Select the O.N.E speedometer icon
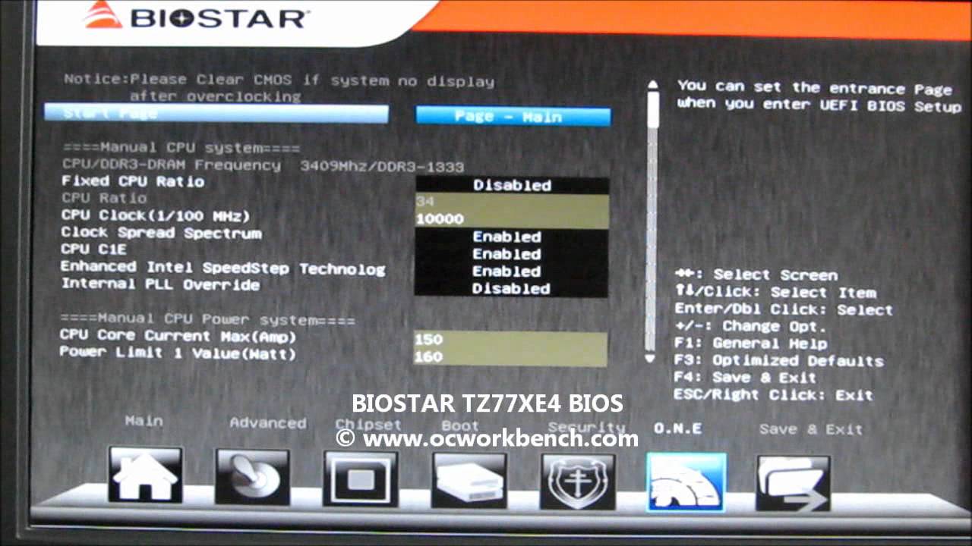This screenshot has width=972, height=546. pyautogui.click(x=686, y=482)
